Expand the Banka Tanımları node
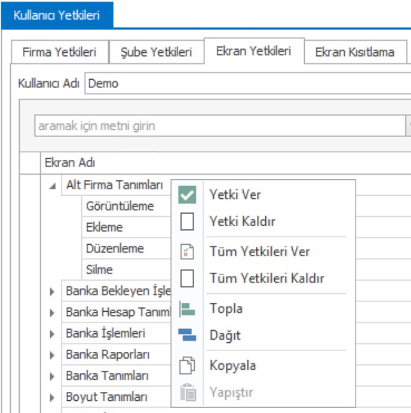This screenshot has height=413, width=411. 52,376
